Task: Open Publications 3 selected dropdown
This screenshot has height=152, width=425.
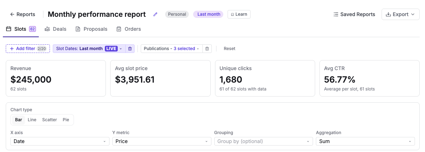Action: [172, 49]
